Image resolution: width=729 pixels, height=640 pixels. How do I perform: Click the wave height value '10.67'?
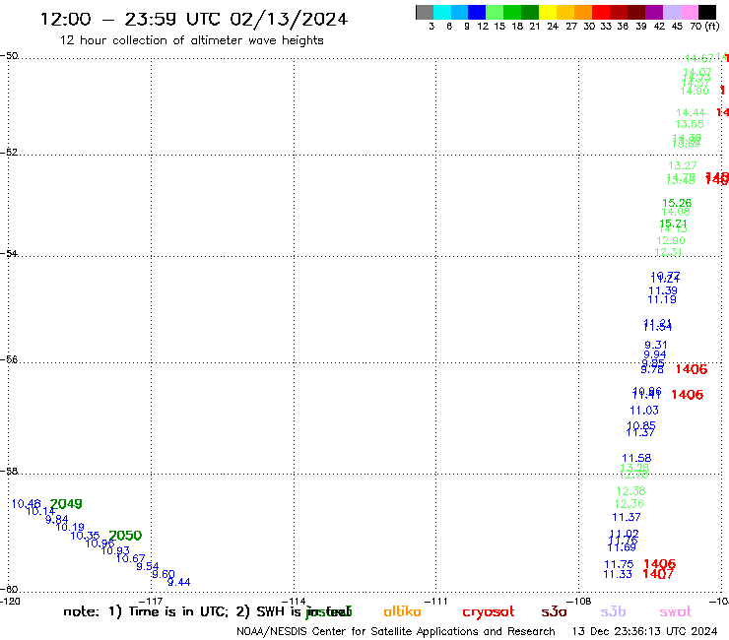click(x=131, y=558)
